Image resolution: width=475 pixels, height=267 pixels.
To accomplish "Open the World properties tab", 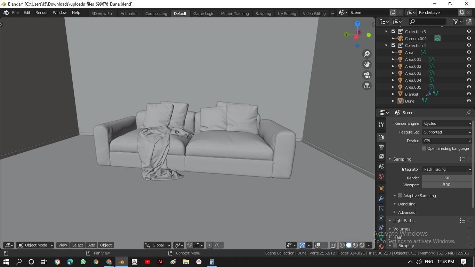I will [x=381, y=176].
